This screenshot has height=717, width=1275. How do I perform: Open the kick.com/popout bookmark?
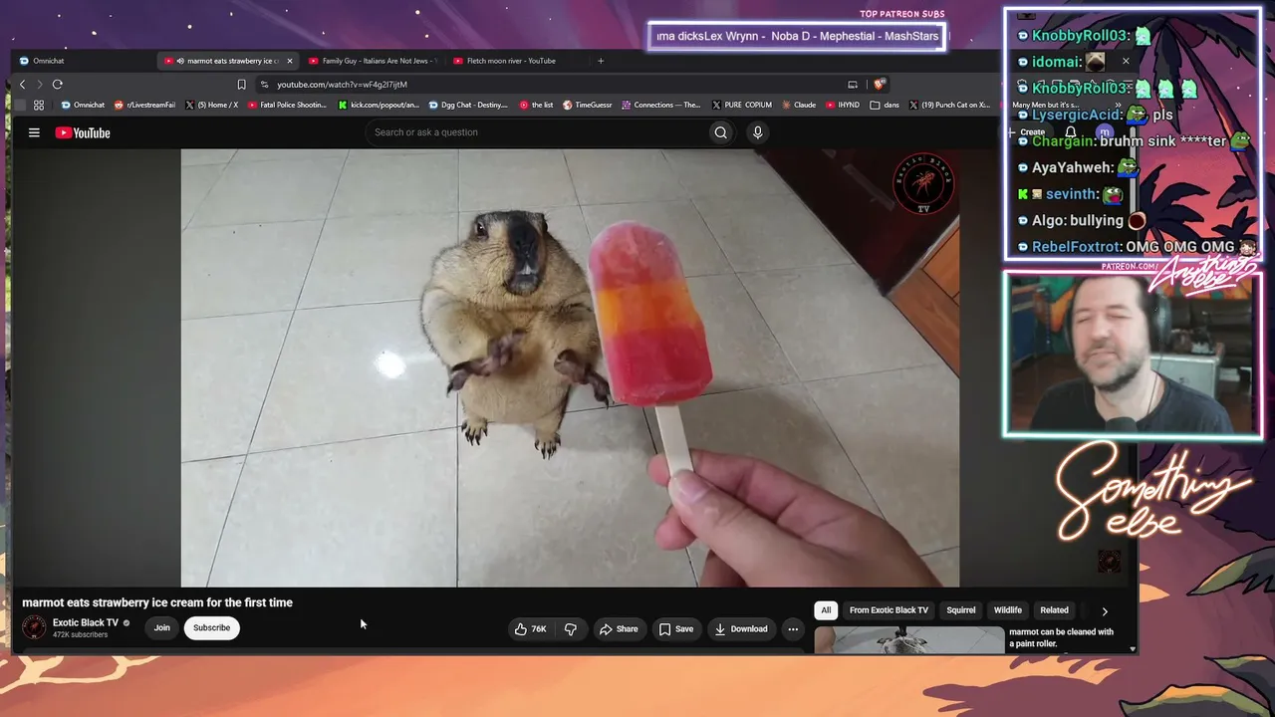click(x=379, y=105)
